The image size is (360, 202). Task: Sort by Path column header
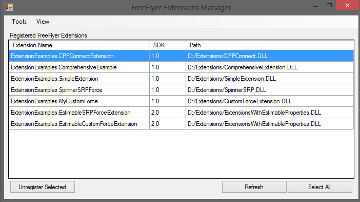tap(270, 45)
